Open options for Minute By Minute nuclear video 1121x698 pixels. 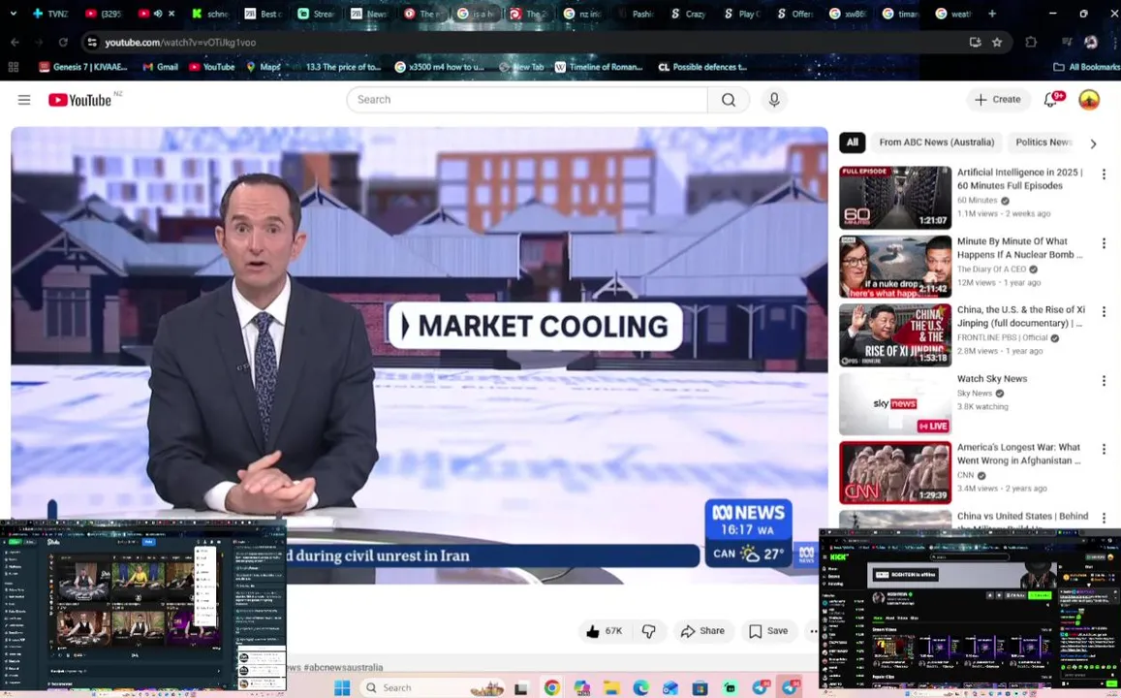[1104, 243]
